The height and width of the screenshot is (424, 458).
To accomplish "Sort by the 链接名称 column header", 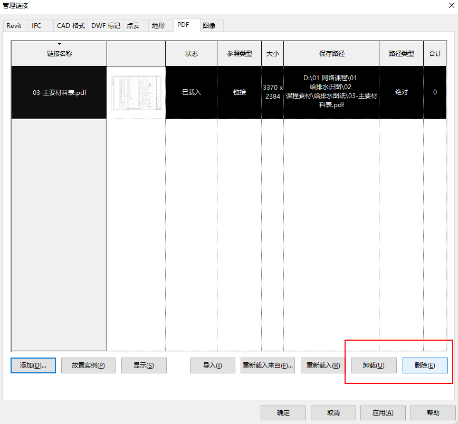I will click(x=59, y=53).
